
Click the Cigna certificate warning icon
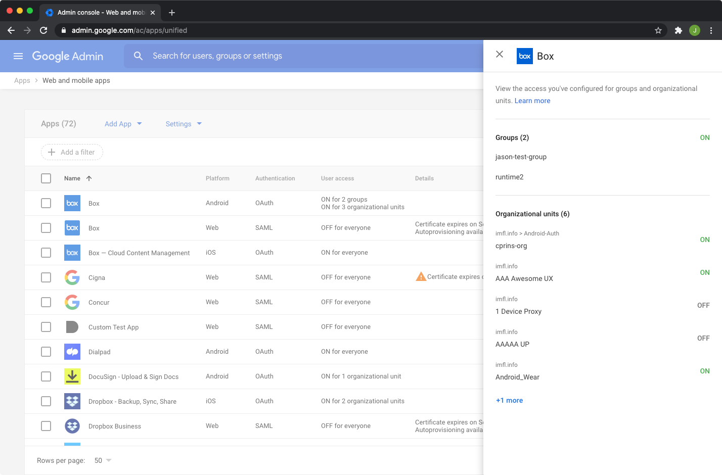click(421, 277)
